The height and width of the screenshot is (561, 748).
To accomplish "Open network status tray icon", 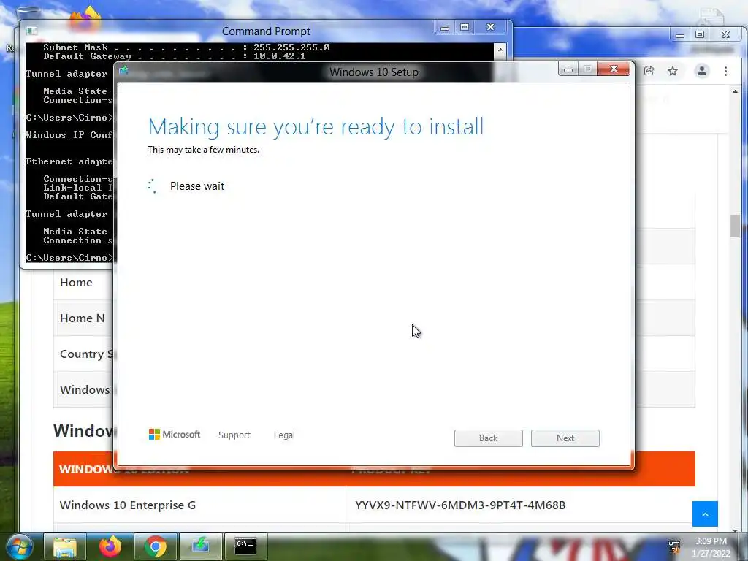I will click(674, 546).
